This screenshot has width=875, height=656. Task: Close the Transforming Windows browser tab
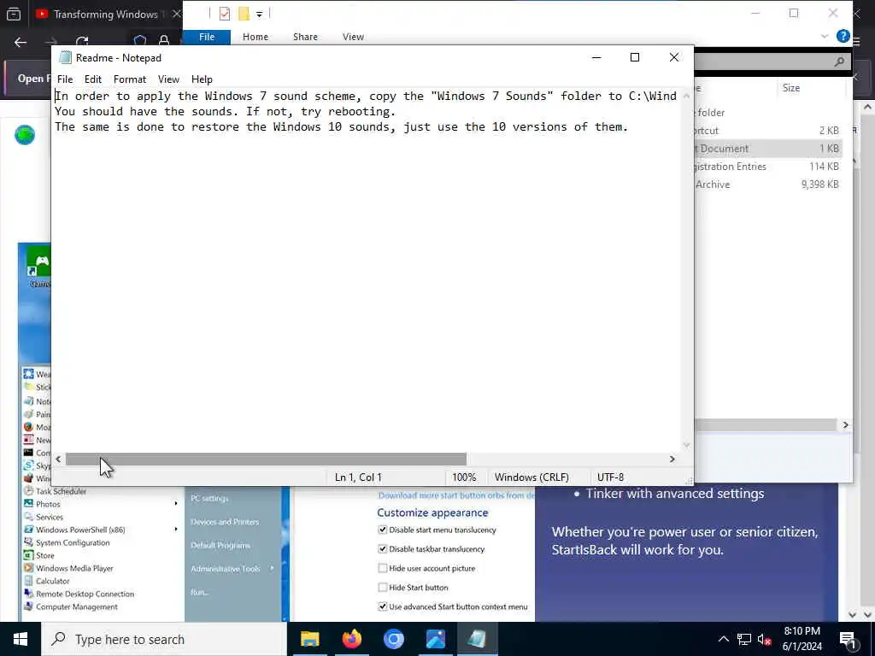[176, 14]
